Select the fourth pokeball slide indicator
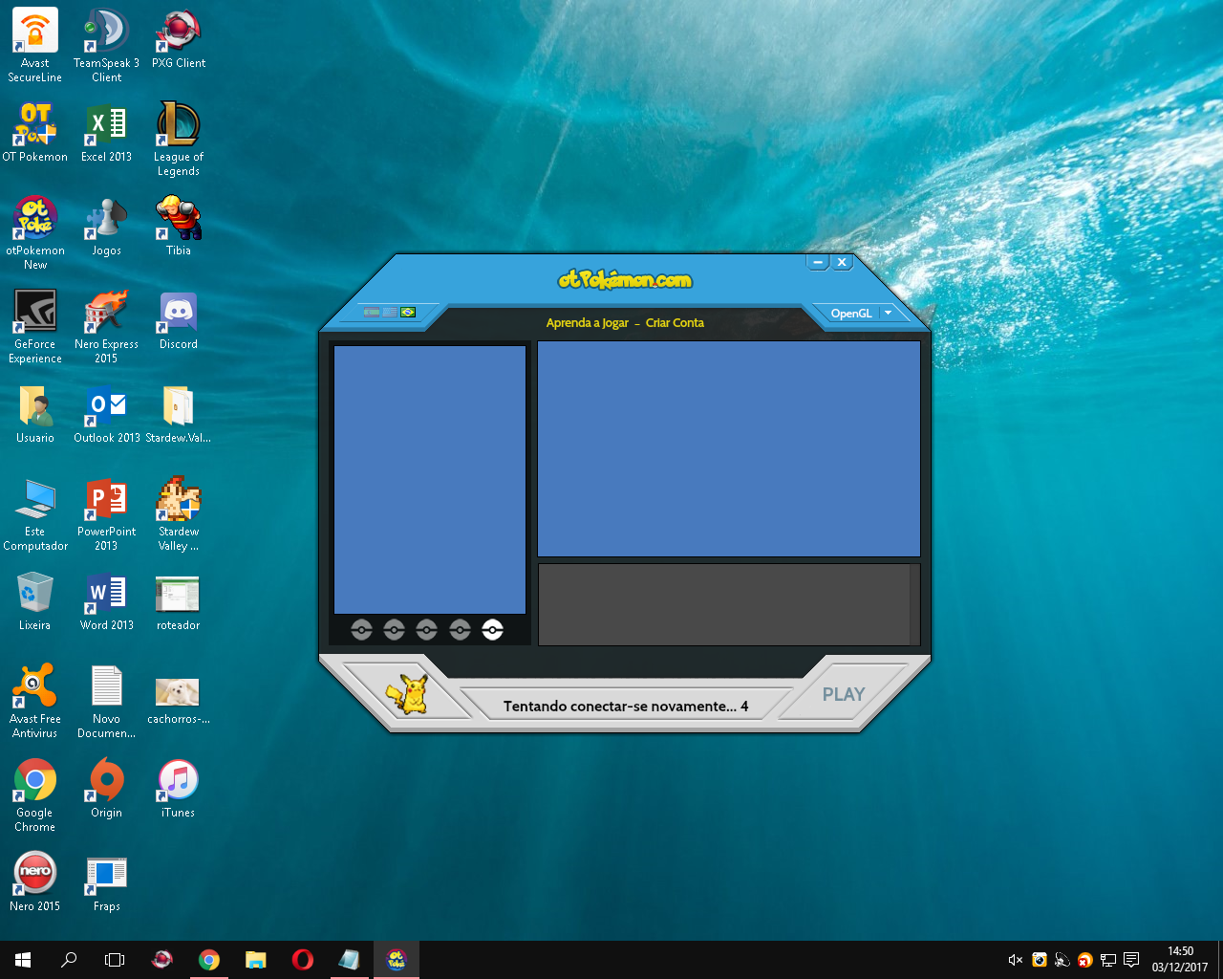The image size is (1223, 979). pos(460,630)
